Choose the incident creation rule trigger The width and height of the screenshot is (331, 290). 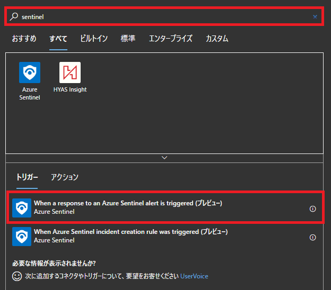click(x=164, y=237)
